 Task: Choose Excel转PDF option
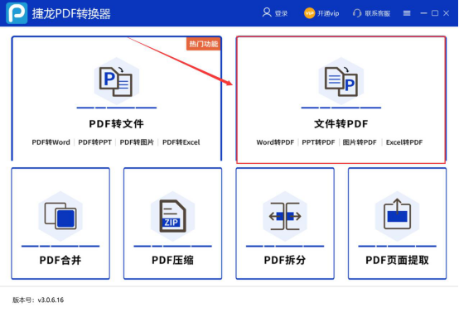click(x=404, y=142)
